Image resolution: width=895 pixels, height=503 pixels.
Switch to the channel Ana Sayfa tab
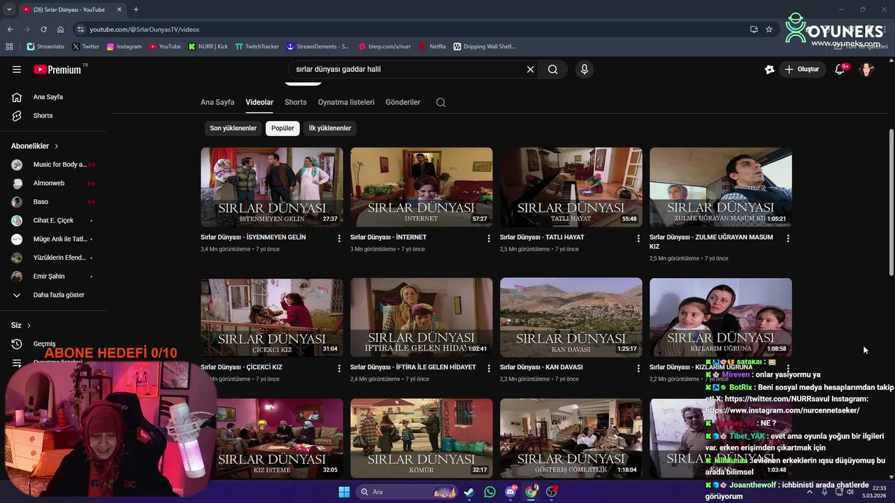(217, 102)
